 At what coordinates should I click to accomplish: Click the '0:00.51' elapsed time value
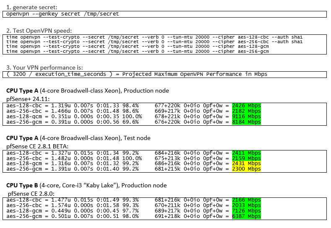click(108, 216)
